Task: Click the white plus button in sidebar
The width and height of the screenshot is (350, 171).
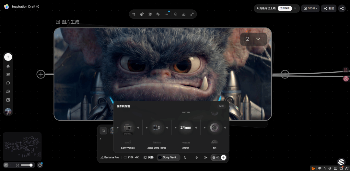Action: pos(8,57)
